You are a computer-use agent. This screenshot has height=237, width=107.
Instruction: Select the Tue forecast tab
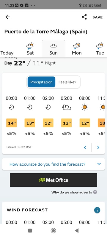click(x=100, y=49)
